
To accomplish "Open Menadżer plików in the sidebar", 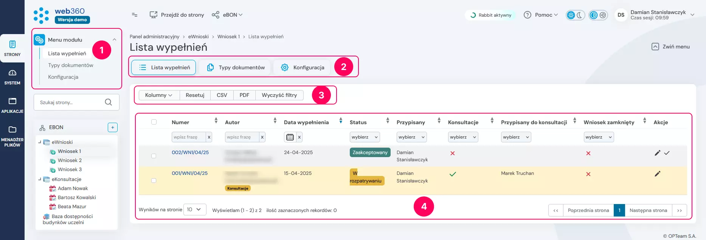I will tap(12, 136).
